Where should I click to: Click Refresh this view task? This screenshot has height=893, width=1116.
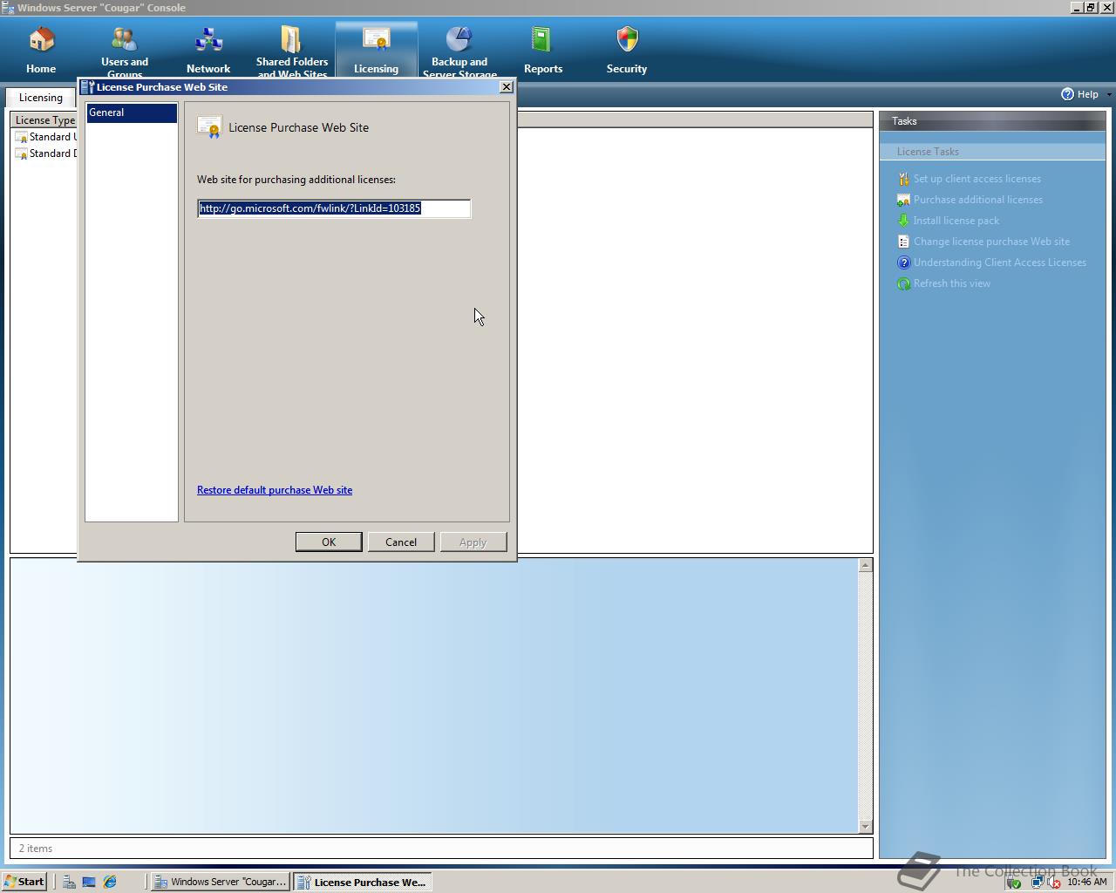coord(951,283)
